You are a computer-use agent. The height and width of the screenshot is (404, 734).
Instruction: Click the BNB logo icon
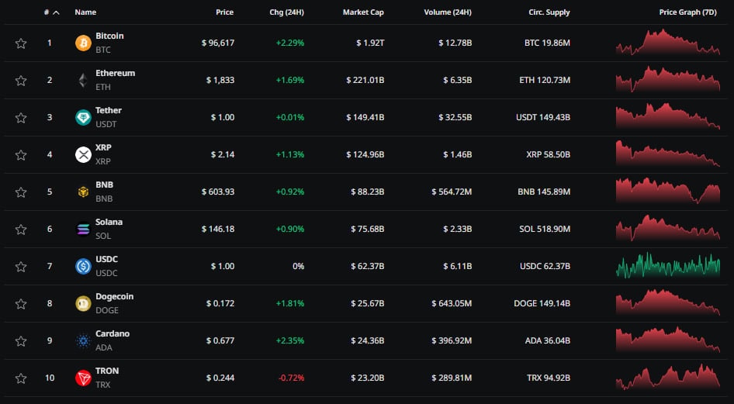point(83,192)
